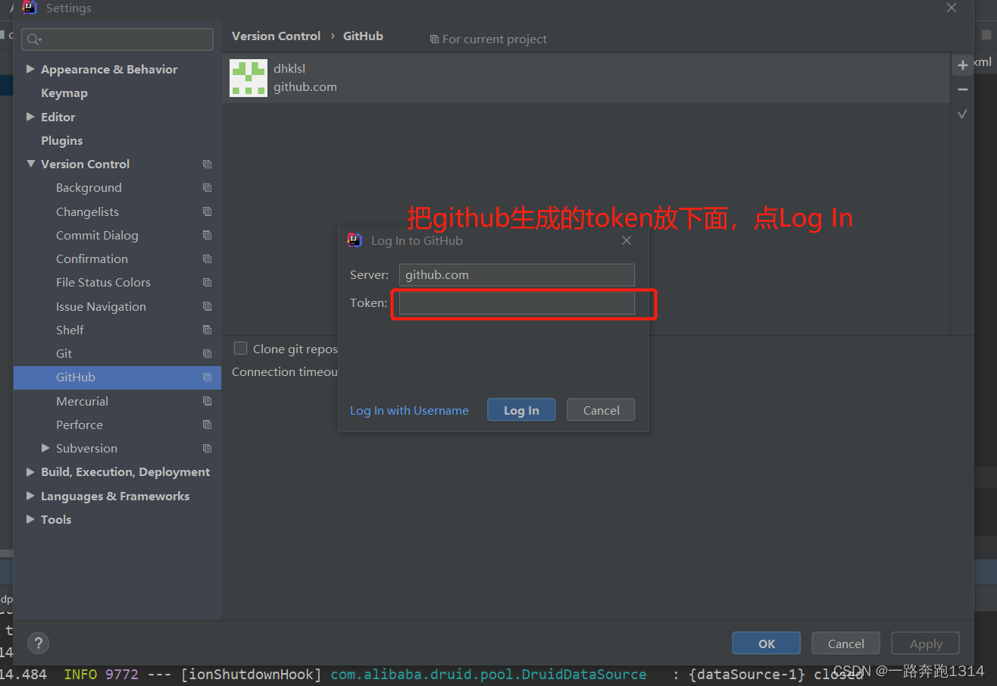The width and height of the screenshot is (997, 686).
Task: Expand Appearance & Behavior section
Action: (30, 69)
